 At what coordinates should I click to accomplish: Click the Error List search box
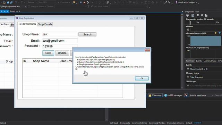[218, 95]
